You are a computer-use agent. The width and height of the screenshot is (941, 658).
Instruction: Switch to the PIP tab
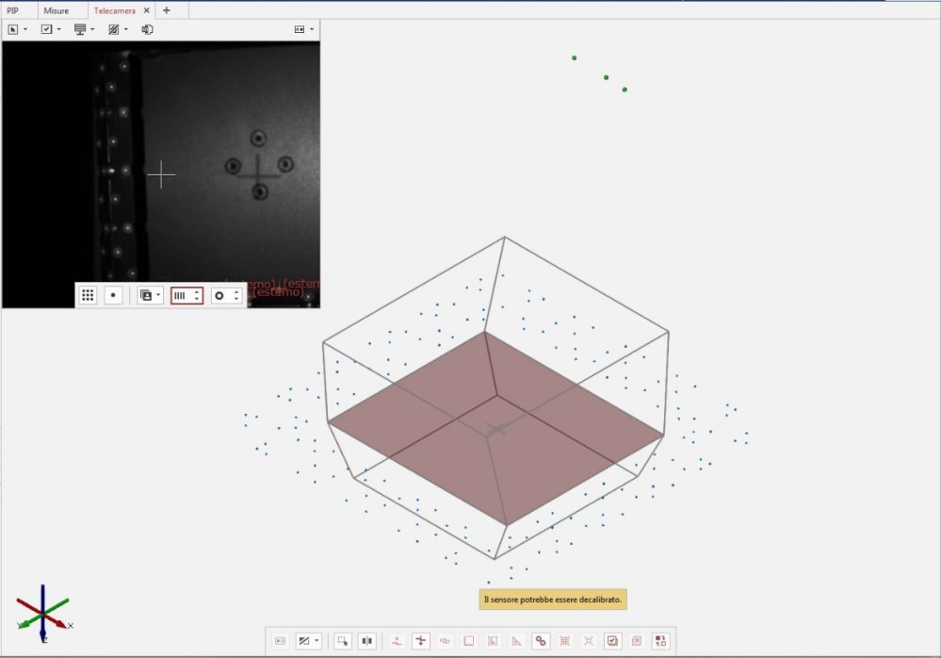coord(12,10)
